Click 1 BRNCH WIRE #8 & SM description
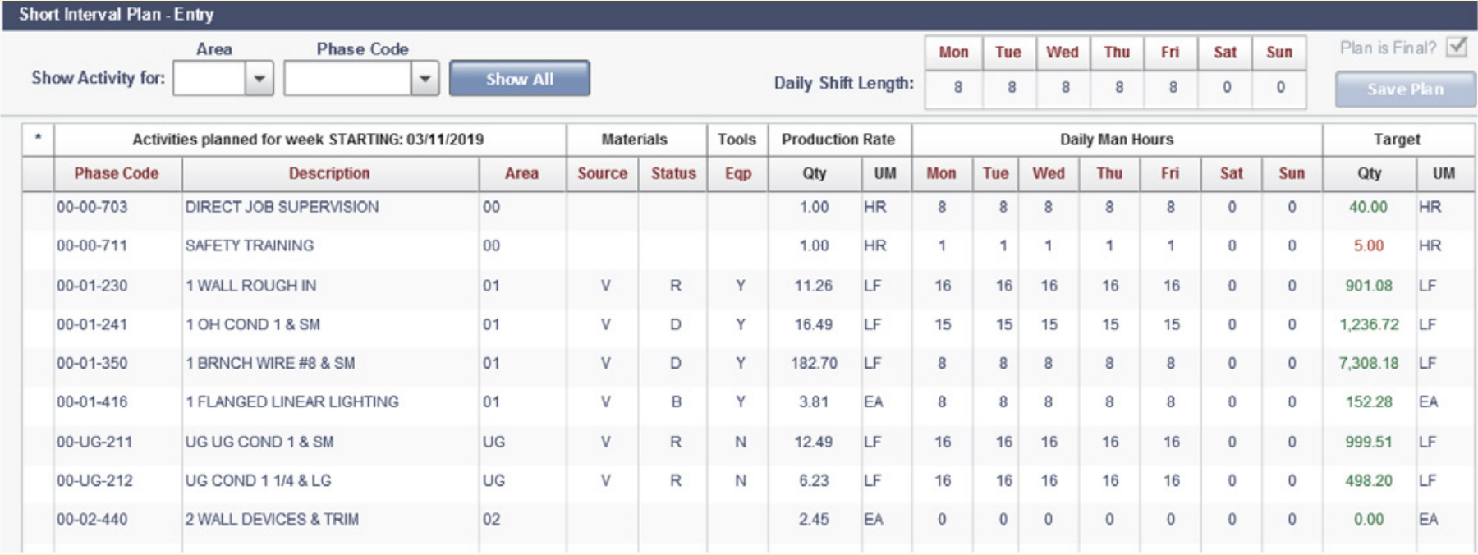1478x555 pixels. pos(270,364)
